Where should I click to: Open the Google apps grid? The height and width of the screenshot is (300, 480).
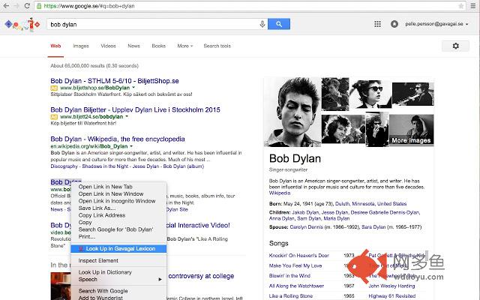378,24
